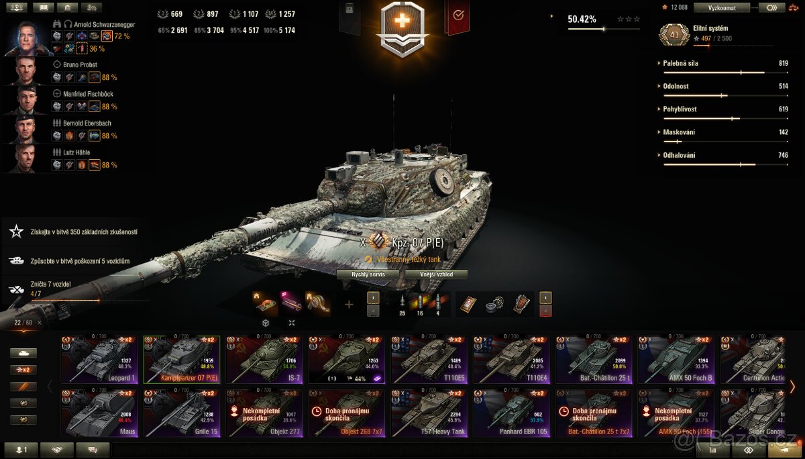Open the crew barracks icon at top left
This screenshot has height=459, width=805.
[x=16, y=7]
